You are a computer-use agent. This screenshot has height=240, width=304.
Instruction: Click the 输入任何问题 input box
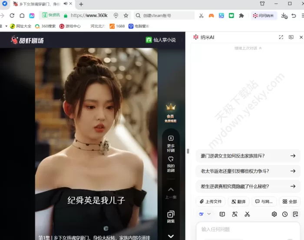(x=248, y=231)
